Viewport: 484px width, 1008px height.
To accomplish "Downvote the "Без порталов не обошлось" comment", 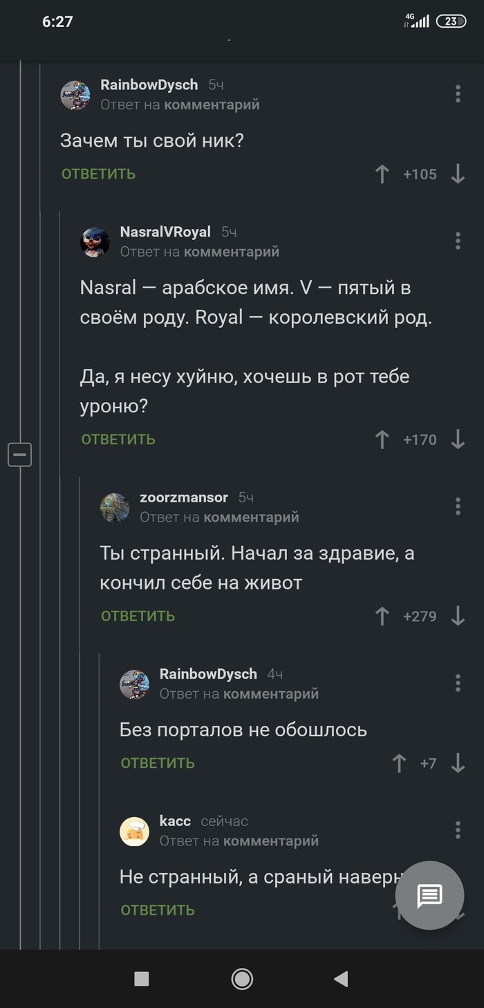I will tap(458, 762).
